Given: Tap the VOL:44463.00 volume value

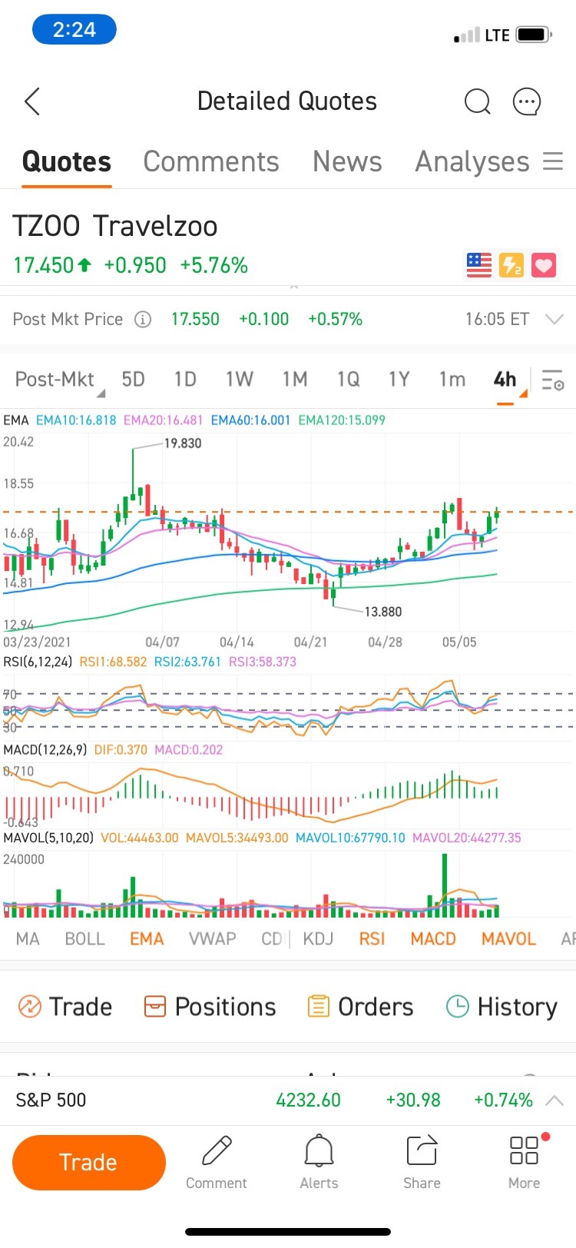Looking at the screenshot, I should pos(140,838).
